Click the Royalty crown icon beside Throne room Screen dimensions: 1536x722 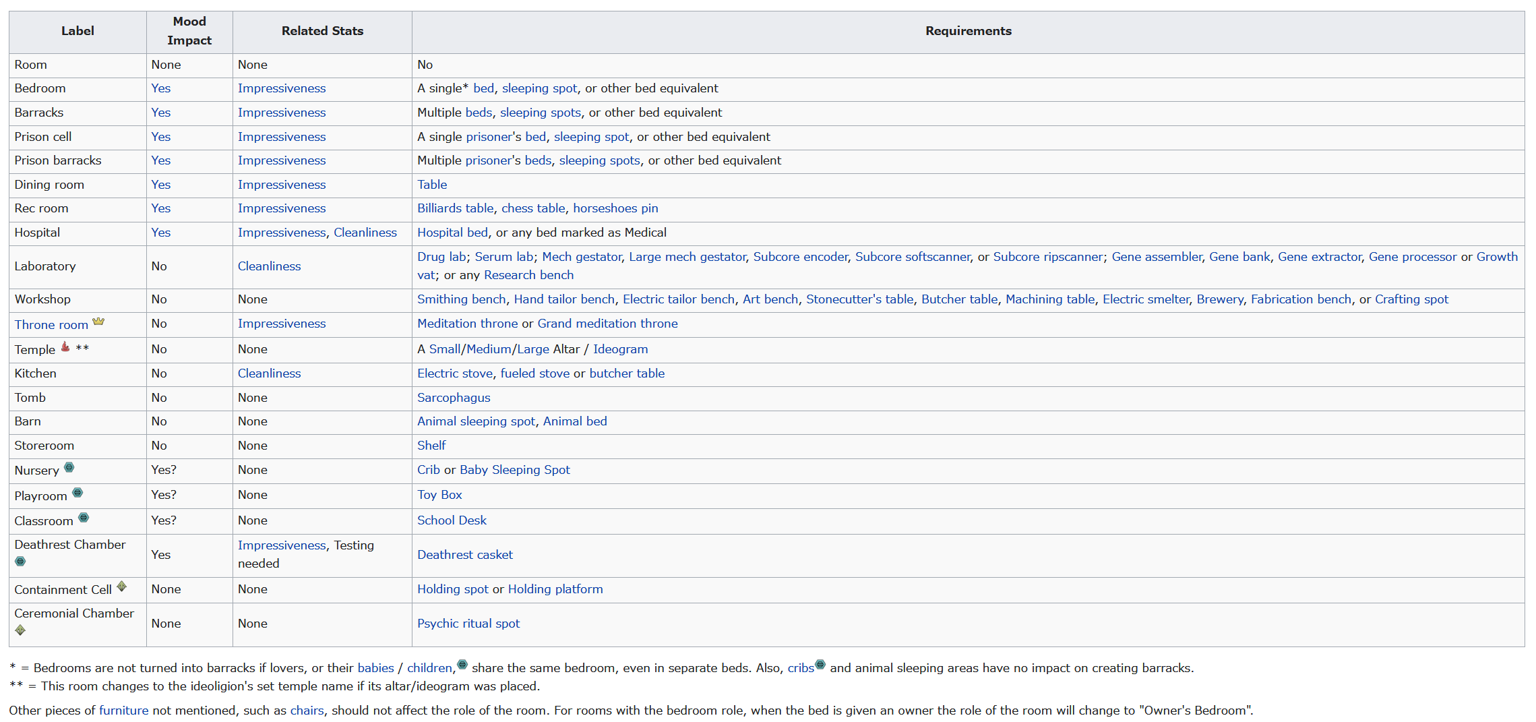(x=98, y=322)
